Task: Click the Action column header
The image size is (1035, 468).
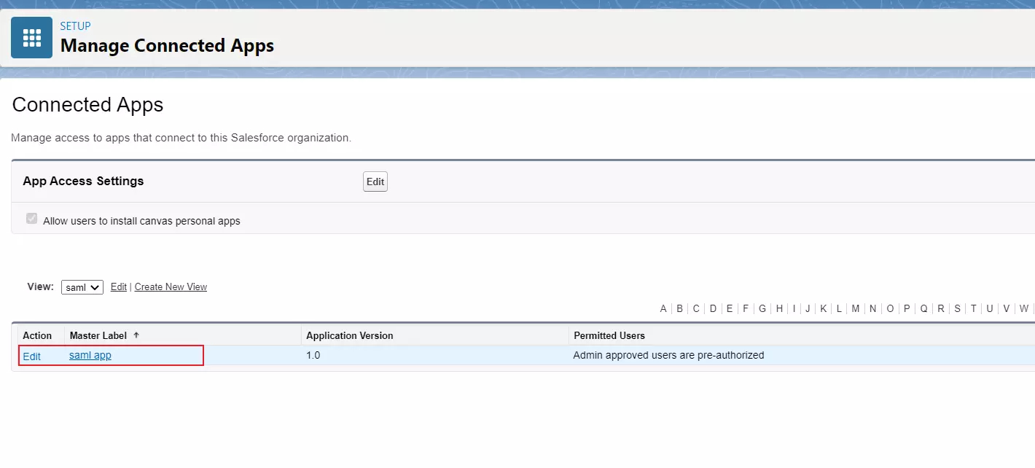Action: click(37, 335)
